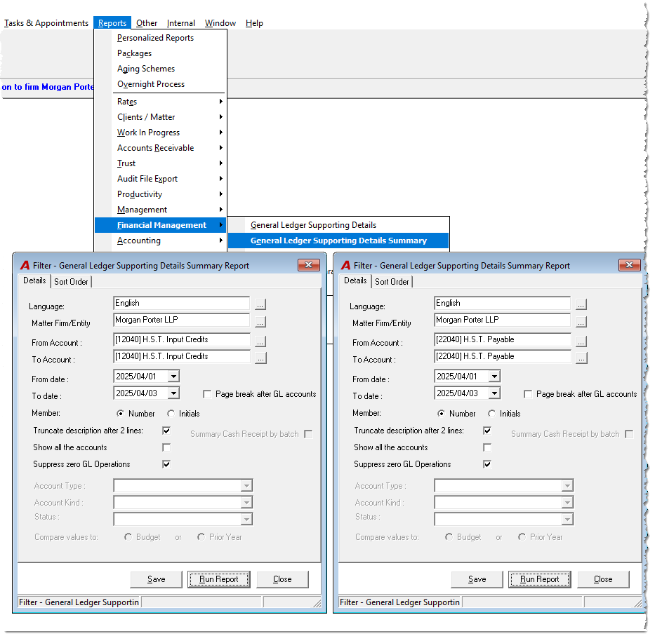Click Run Report in left dialog
This screenshot has width=655, height=636.
[x=219, y=579]
